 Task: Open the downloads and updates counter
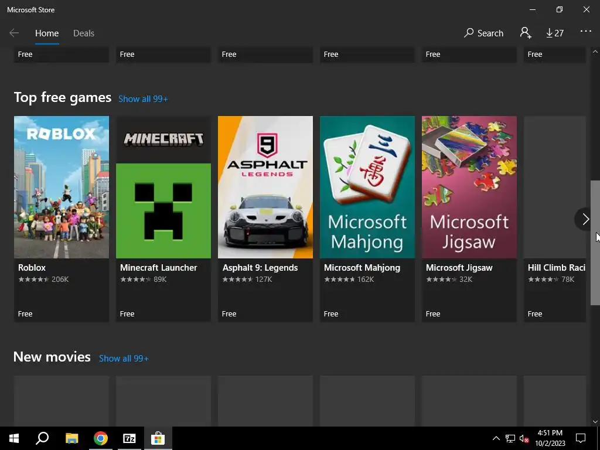(x=554, y=33)
